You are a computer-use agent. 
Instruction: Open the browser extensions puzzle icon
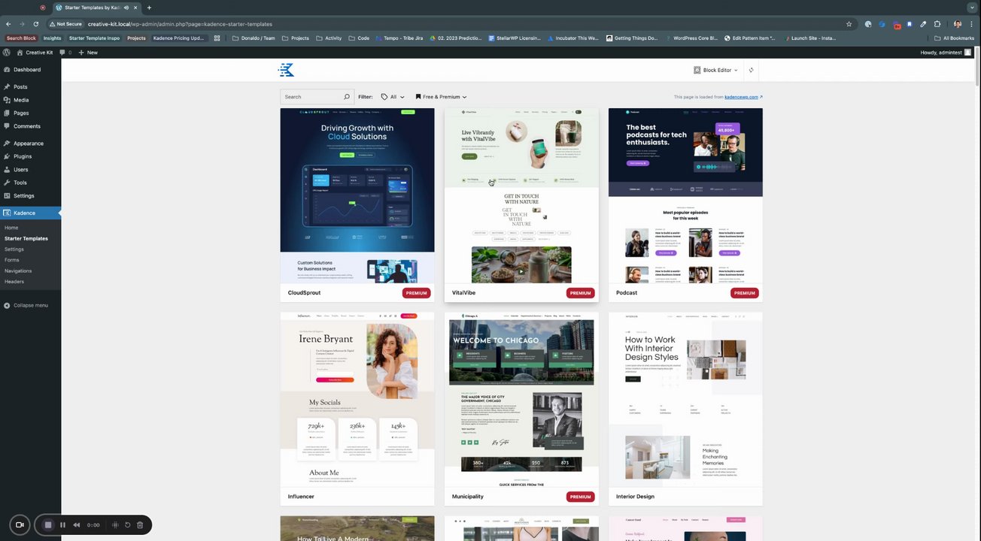pyautogui.click(x=937, y=24)
